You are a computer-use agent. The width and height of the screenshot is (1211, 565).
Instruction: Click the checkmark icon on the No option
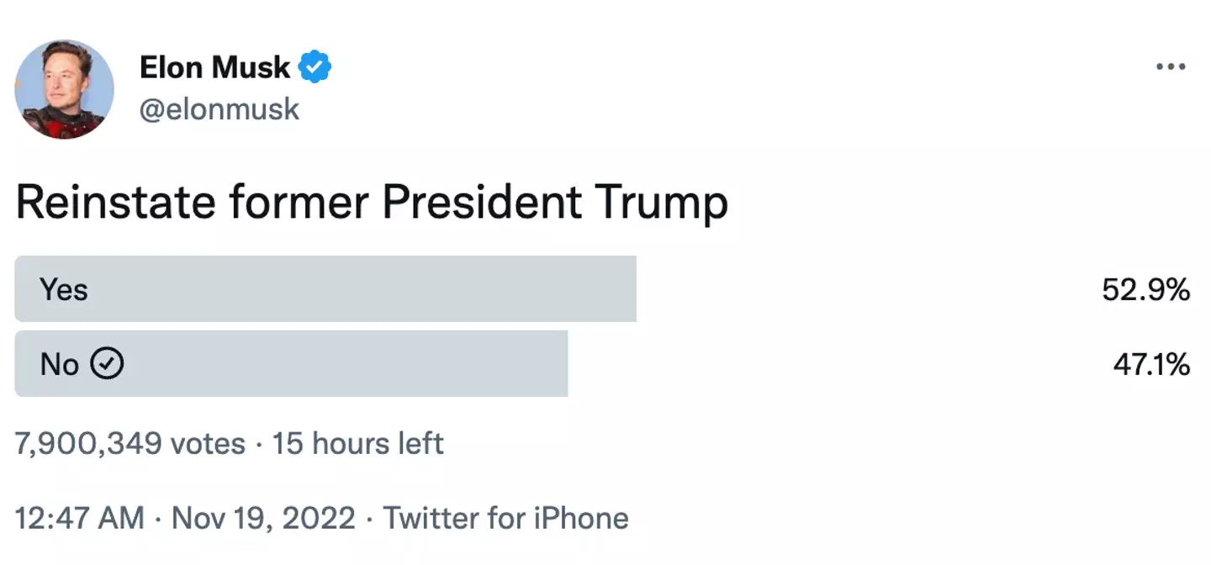click(107, 363)
